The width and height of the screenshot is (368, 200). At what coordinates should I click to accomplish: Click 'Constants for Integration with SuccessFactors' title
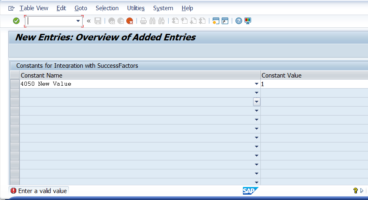click(77, 66)
